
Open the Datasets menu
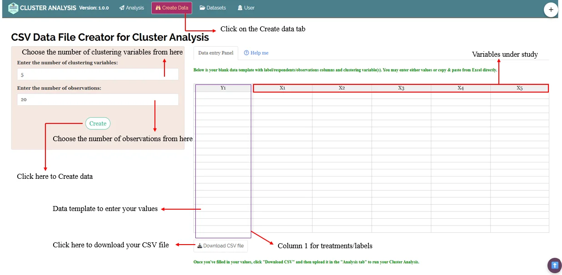213,8
